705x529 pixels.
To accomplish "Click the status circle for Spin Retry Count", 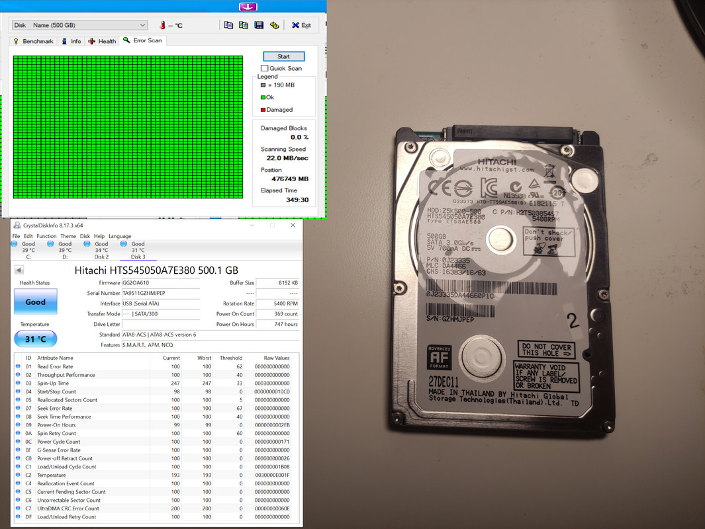I will 18,433.
